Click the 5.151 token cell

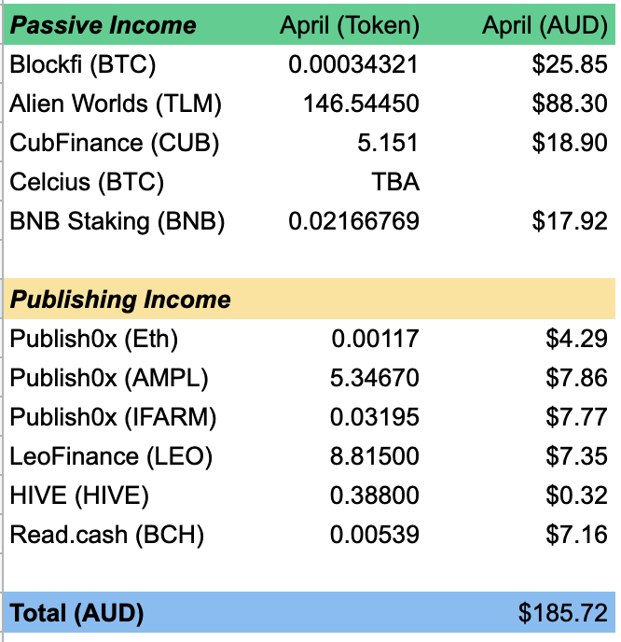click(388, 143)
